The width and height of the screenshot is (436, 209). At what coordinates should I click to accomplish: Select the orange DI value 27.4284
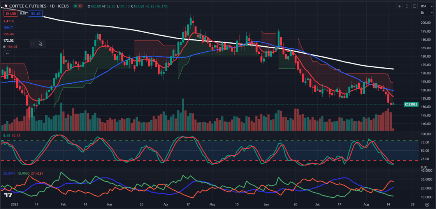point(37,174)
